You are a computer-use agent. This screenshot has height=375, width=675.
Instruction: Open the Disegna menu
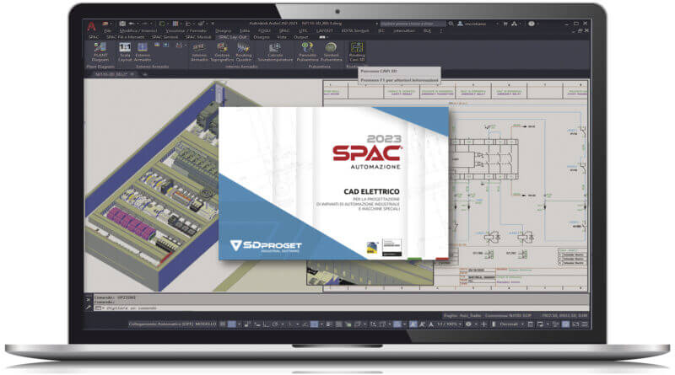(x=222, y=29)
